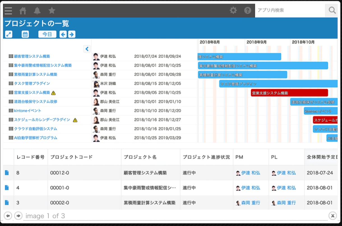342x226 pixels.
Task: Click 森岡 重行 avatar in the kintoneイベント row
Action: (96, 111)
